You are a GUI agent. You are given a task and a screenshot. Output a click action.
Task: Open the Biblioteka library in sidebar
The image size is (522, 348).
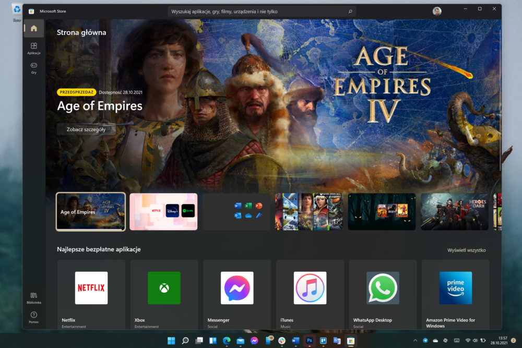click(33, 298)
